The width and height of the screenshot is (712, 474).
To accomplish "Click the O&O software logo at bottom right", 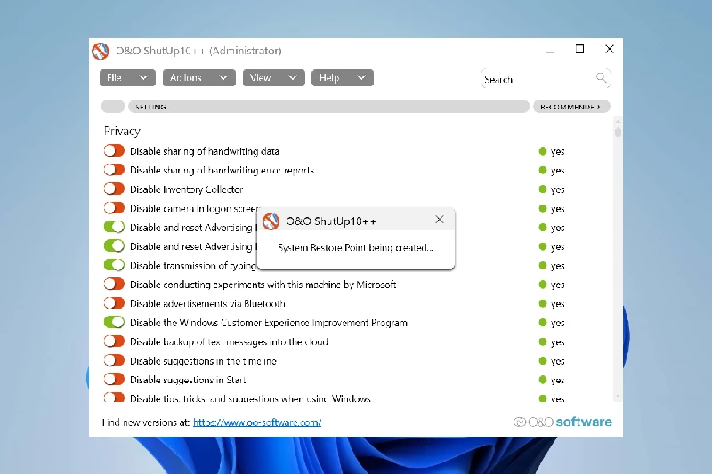I will 562,422.
